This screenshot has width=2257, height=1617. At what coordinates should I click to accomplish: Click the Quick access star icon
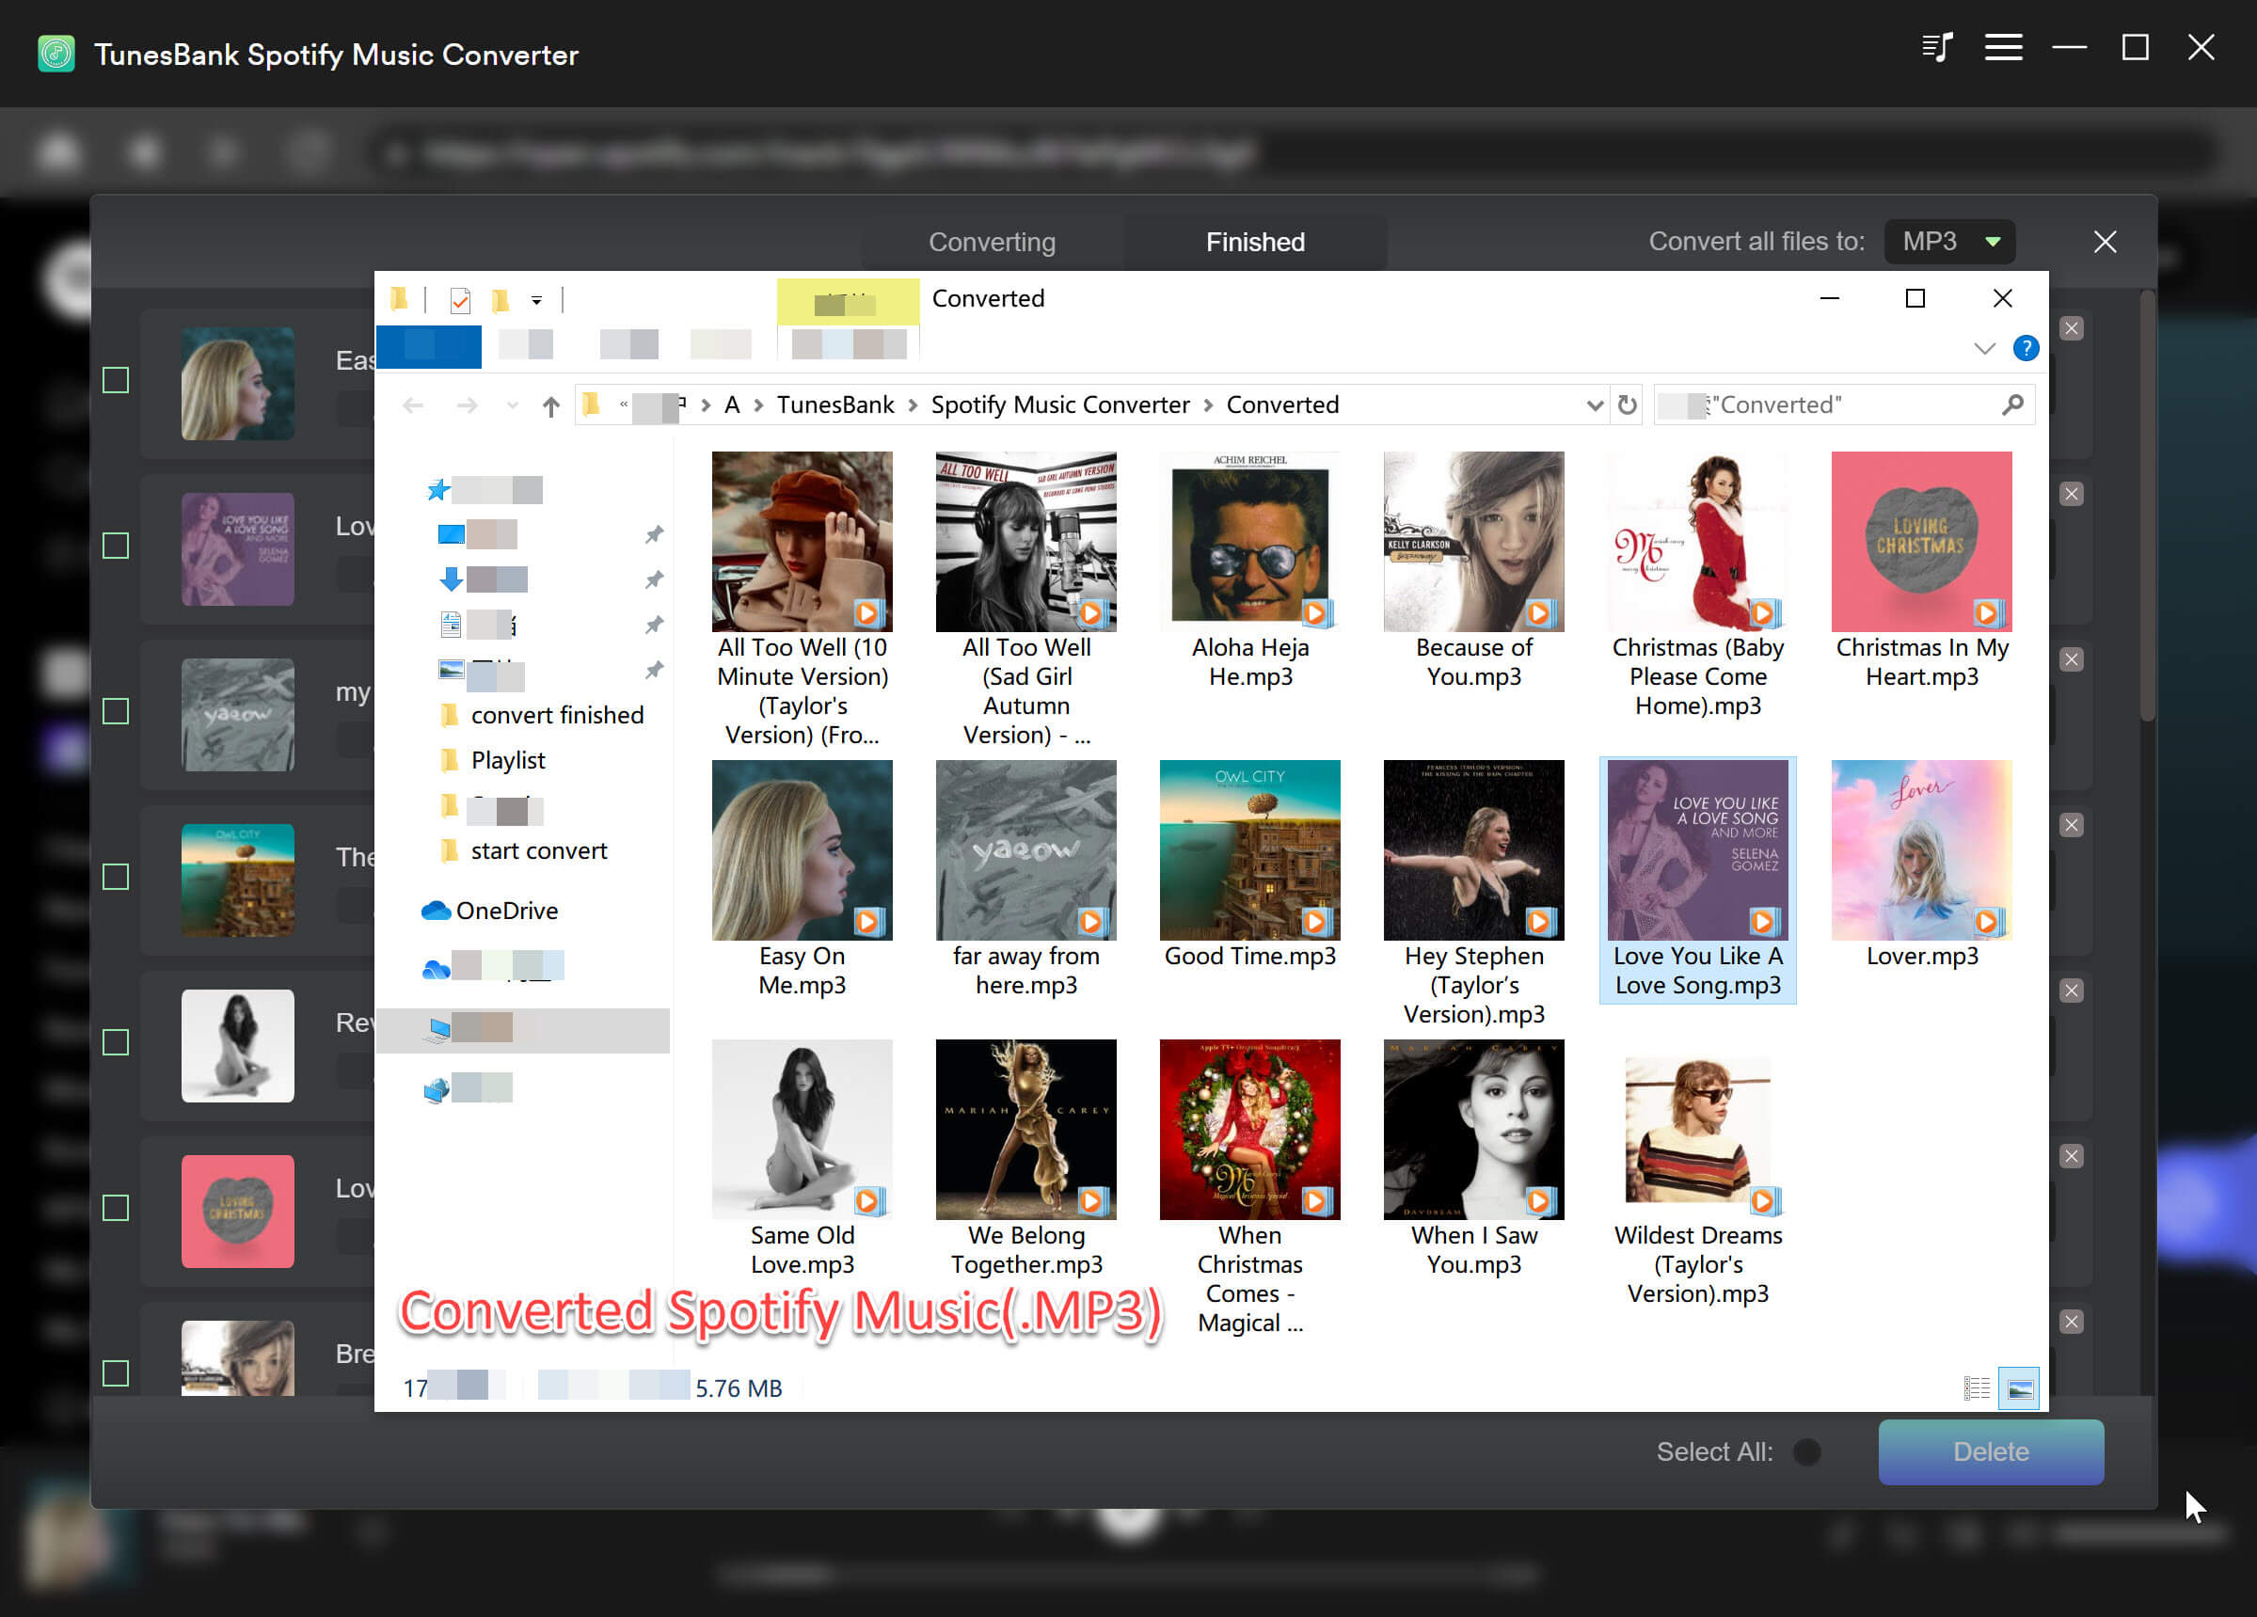[x=438, y=489]
